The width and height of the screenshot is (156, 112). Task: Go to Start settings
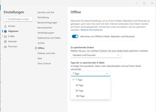(40, 58)
